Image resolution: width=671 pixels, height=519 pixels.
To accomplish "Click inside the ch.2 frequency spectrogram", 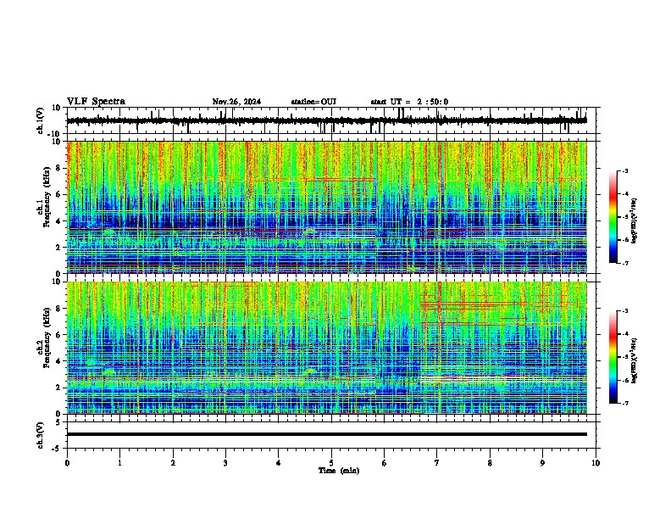I will tap(326, 348).
